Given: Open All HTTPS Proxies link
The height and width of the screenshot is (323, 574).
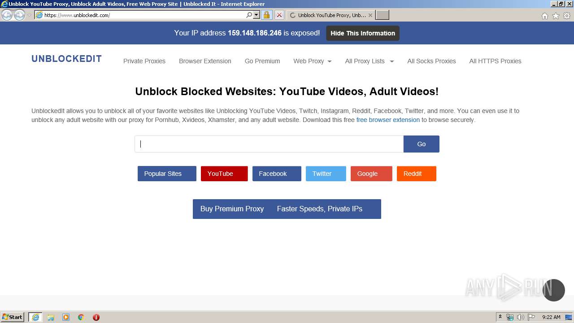Looking at the screenshot, I should tap(495, 61).
